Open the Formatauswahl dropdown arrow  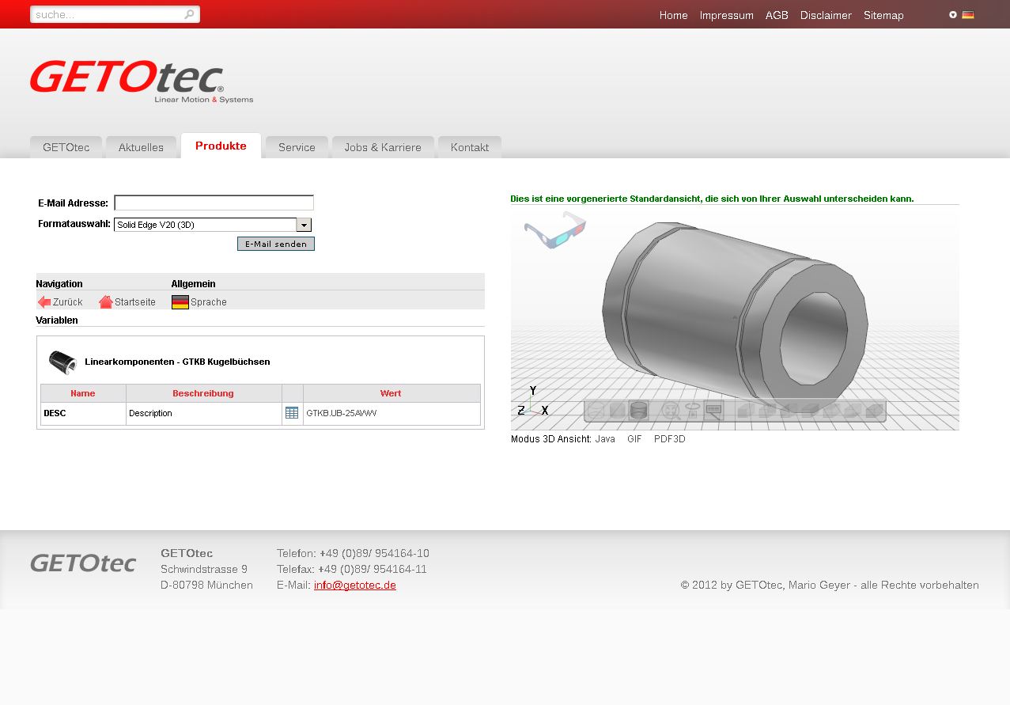304,226
